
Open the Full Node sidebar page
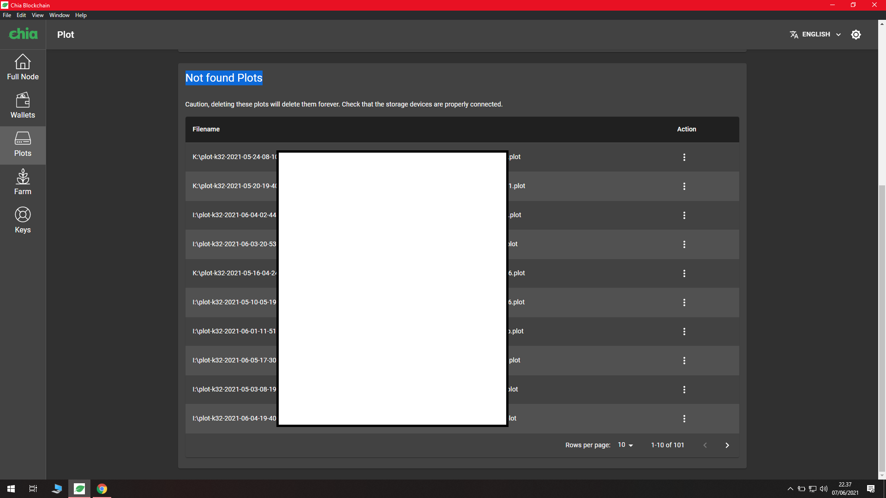[x=23, y=67]
